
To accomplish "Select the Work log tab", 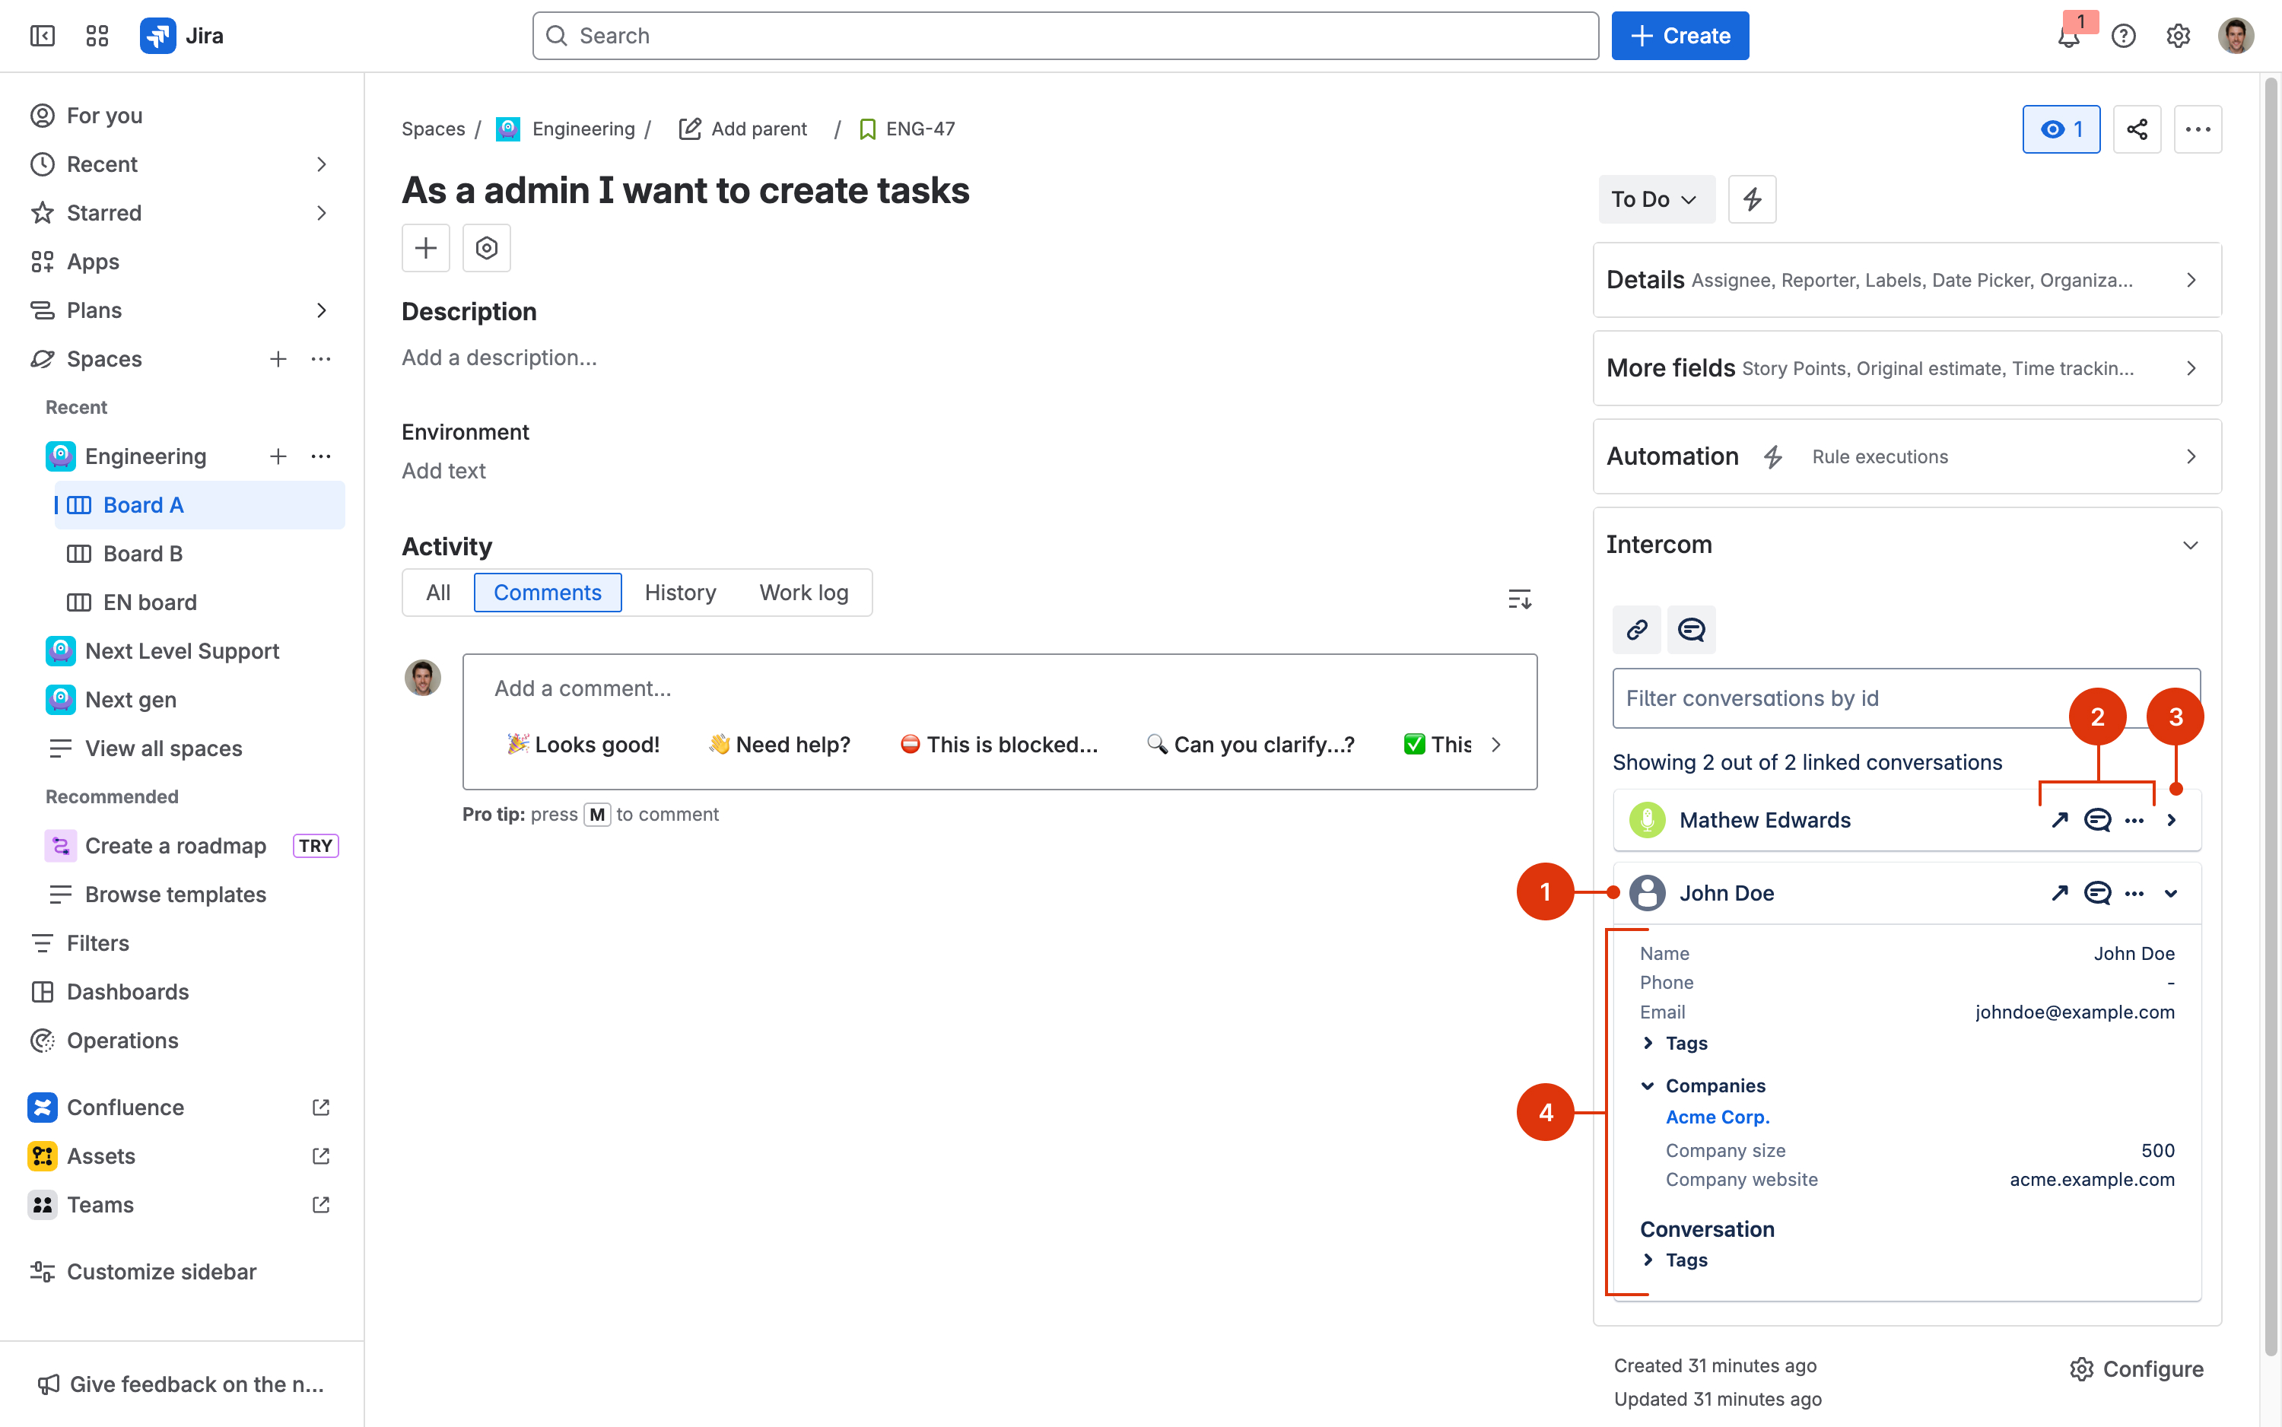I will pos(803,593).
